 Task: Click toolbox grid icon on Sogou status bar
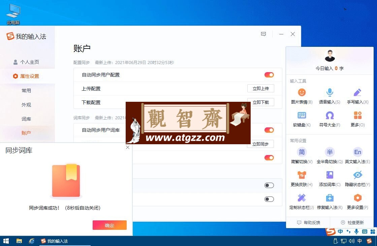coord(373,231)
